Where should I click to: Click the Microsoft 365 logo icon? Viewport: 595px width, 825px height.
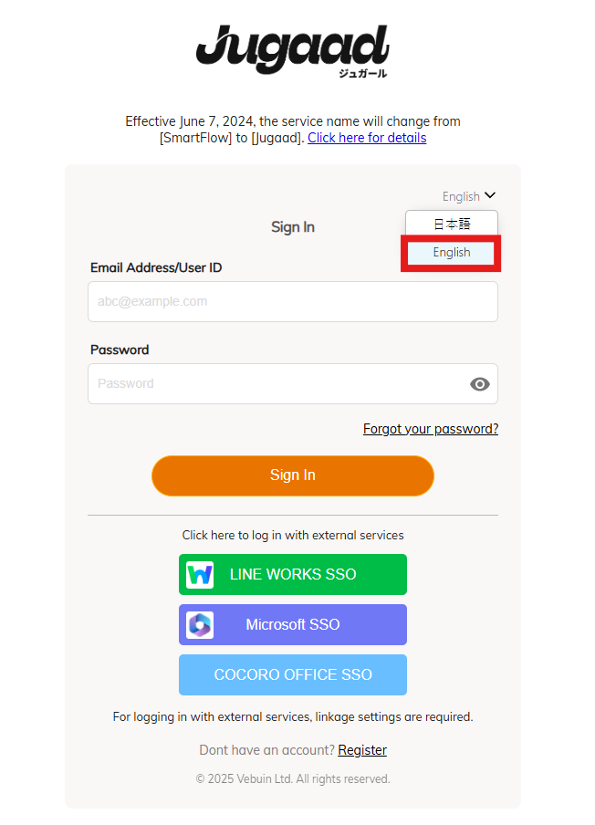click(x=200, y=624)
